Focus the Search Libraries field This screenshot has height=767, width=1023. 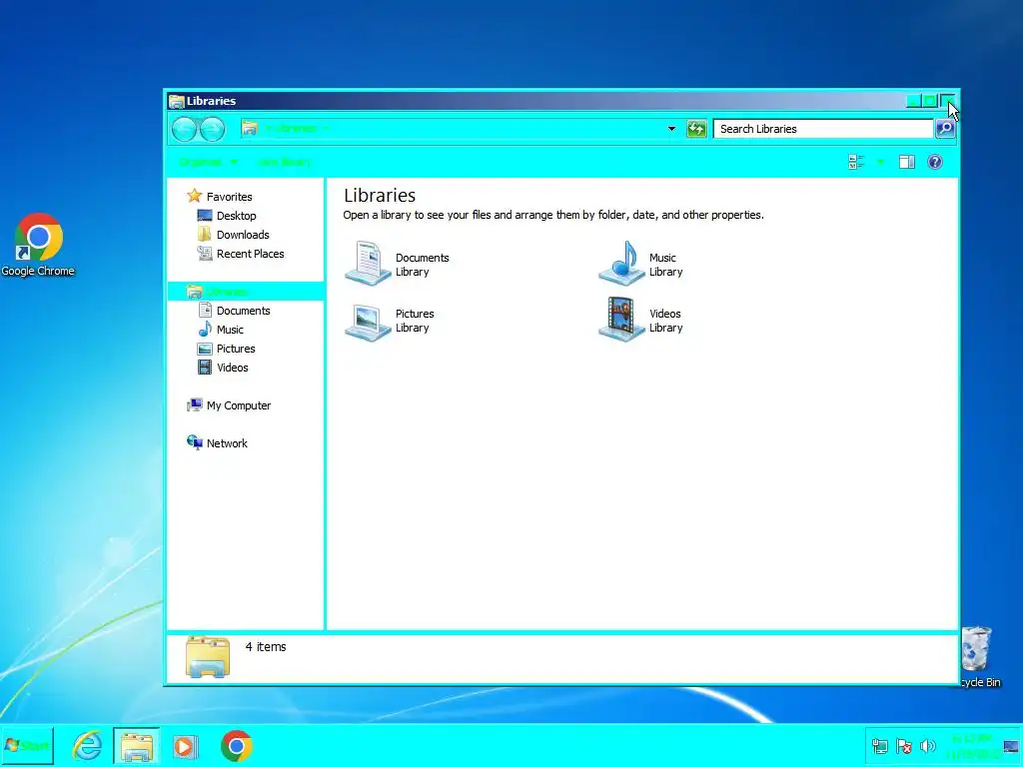coord(823,129)
